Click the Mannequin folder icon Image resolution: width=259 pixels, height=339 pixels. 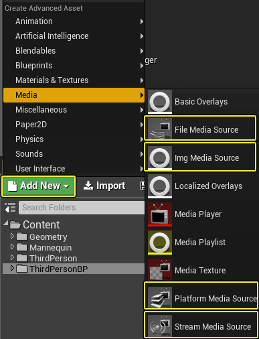coord(21,247)
